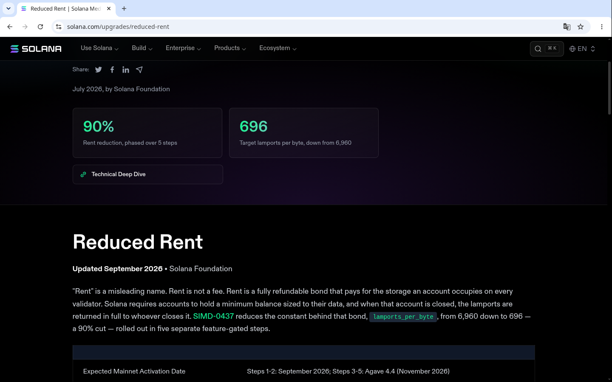Click the globe language icon
This screenshot has width=612, height=382.
pyautogui.click(x=572, y=49)
